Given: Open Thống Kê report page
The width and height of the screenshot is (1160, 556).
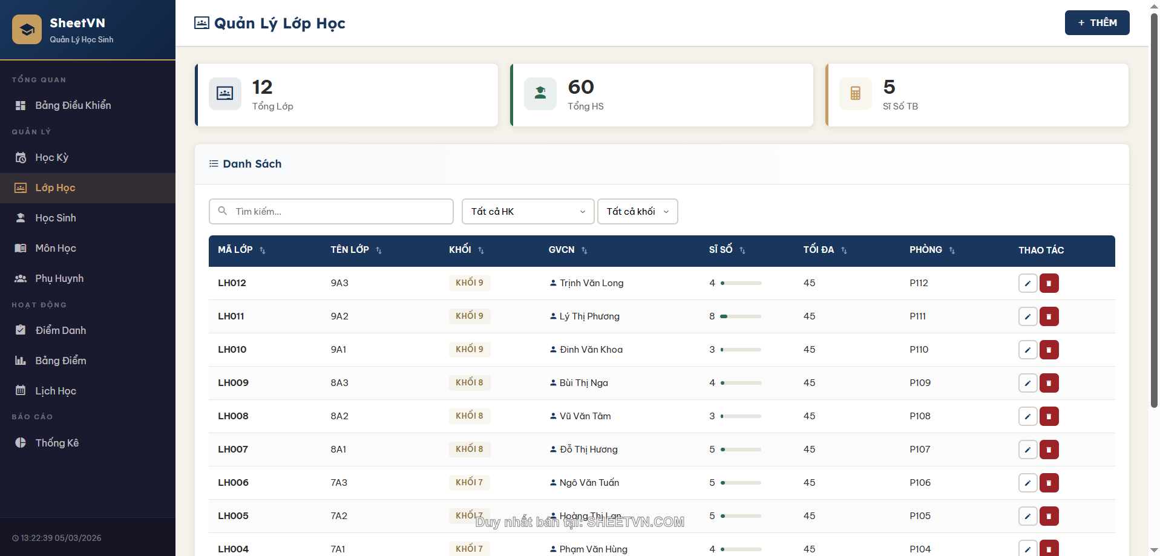Looking at the screenshot, I should (57, 443).
